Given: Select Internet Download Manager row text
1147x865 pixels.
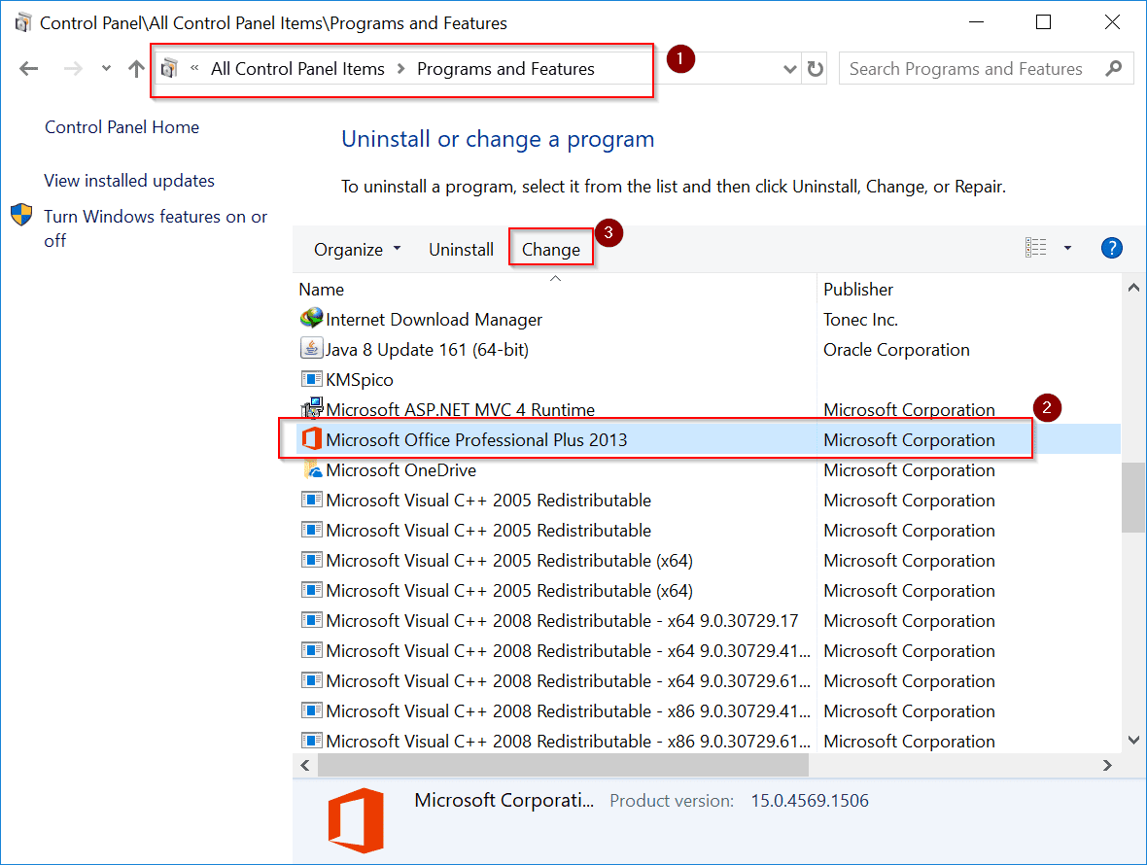Looking at the screenshot, I should (434, 320).
